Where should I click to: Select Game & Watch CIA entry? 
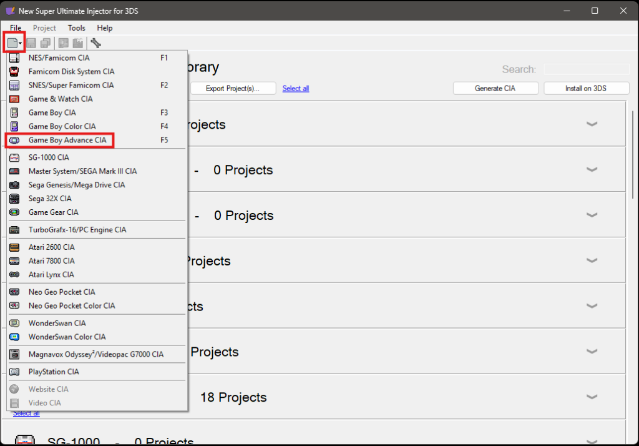pyautogui.click(x=97, y=99)
